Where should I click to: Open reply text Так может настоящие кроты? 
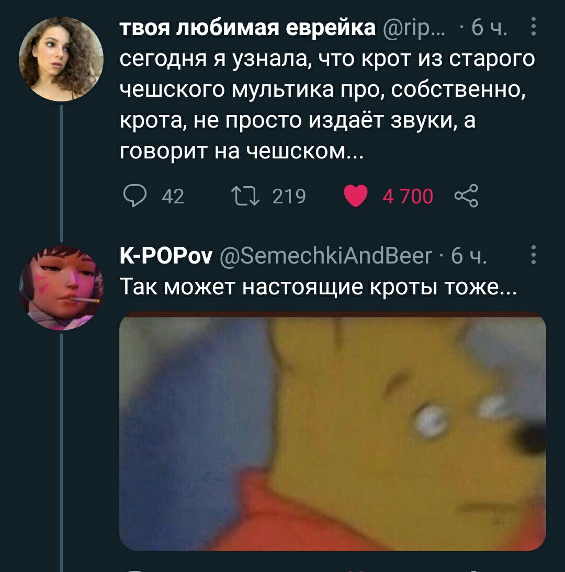tap(318, 287)
